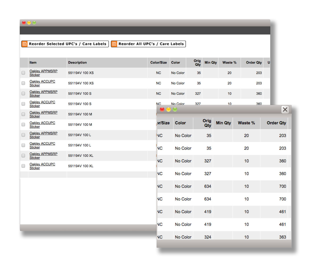Click Color/Size column header in back window

point(158,62)
